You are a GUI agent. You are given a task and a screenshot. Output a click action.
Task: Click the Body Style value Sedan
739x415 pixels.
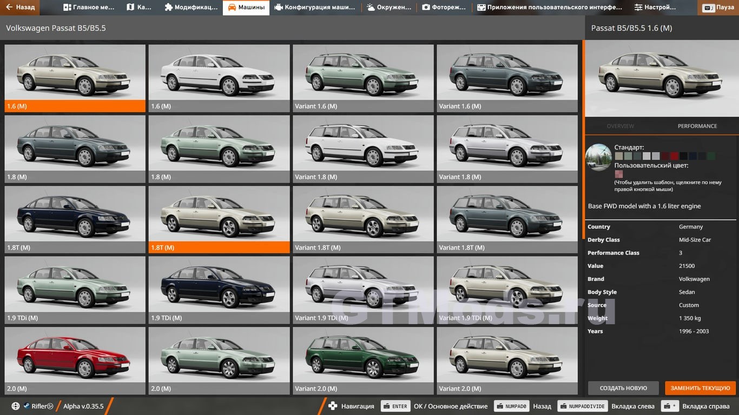click(687, 292)
